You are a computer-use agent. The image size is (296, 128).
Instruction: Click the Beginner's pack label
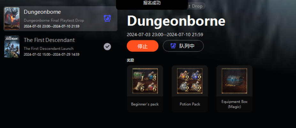click(145, 104)
